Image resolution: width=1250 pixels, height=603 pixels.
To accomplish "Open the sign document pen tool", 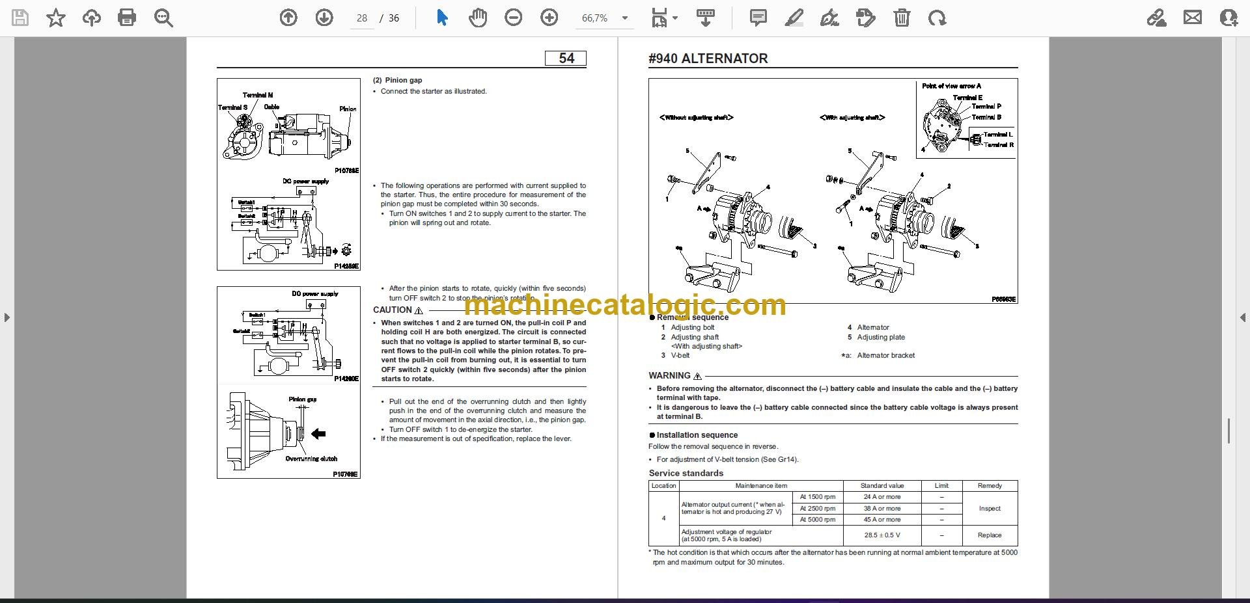I will [829, 18].
